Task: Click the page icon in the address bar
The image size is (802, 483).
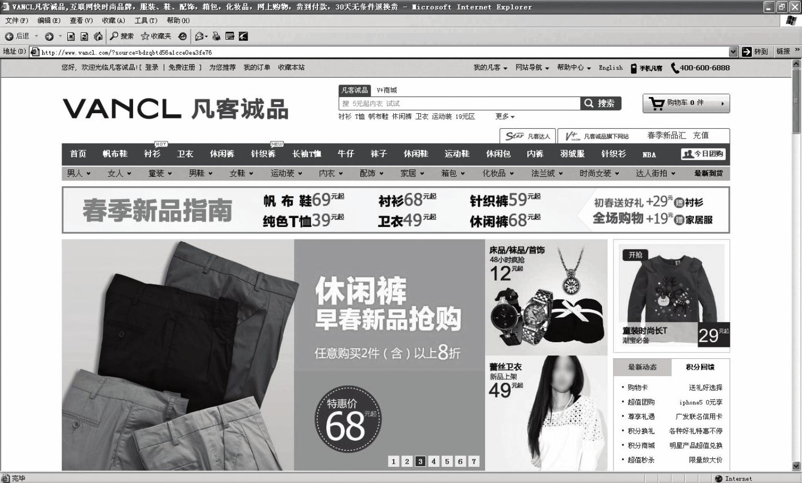Action: (35, 52)
